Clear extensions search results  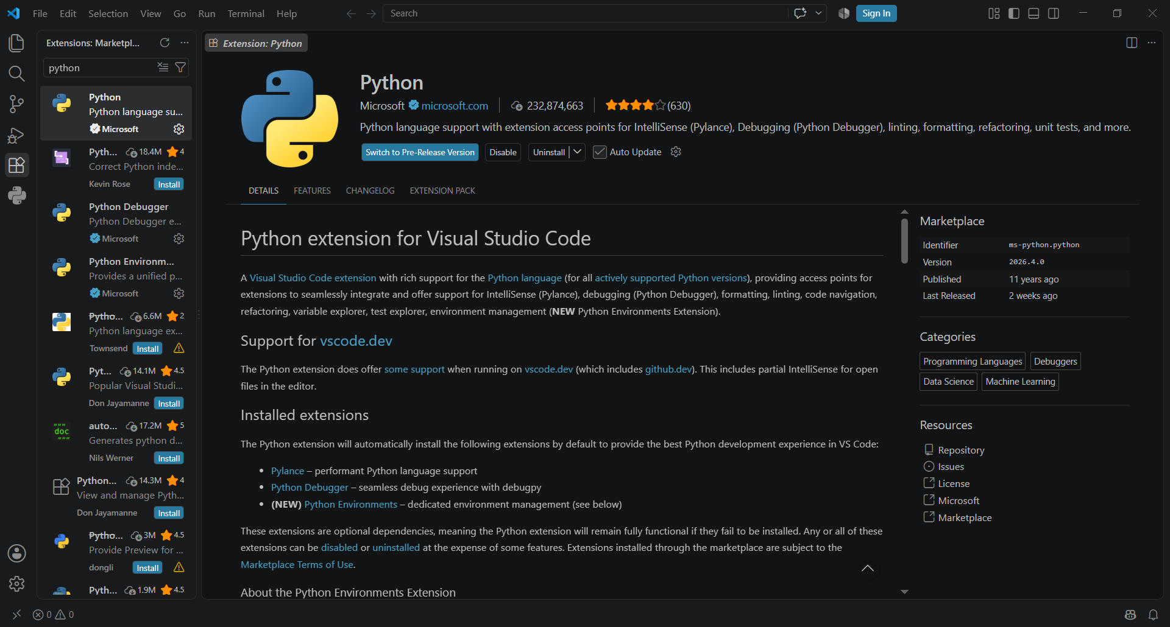(x=163, y=67)
